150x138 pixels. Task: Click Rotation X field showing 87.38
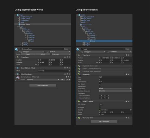point(44,62)
